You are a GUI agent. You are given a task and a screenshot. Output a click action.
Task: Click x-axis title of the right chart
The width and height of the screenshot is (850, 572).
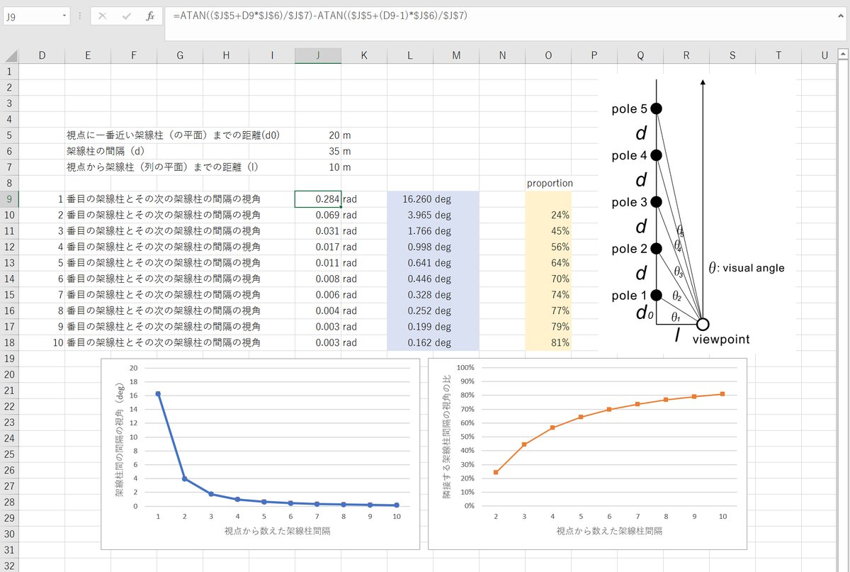pyautogui.click(x=609, y=531)
